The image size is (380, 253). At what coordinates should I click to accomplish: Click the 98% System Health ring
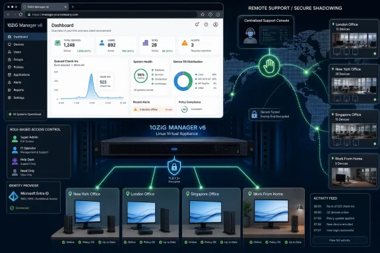point(141,76)
